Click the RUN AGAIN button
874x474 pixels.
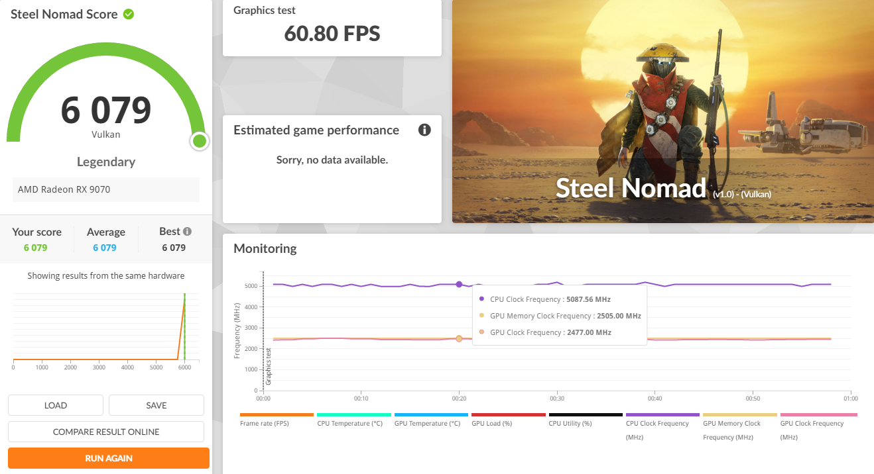pos(108,457)
